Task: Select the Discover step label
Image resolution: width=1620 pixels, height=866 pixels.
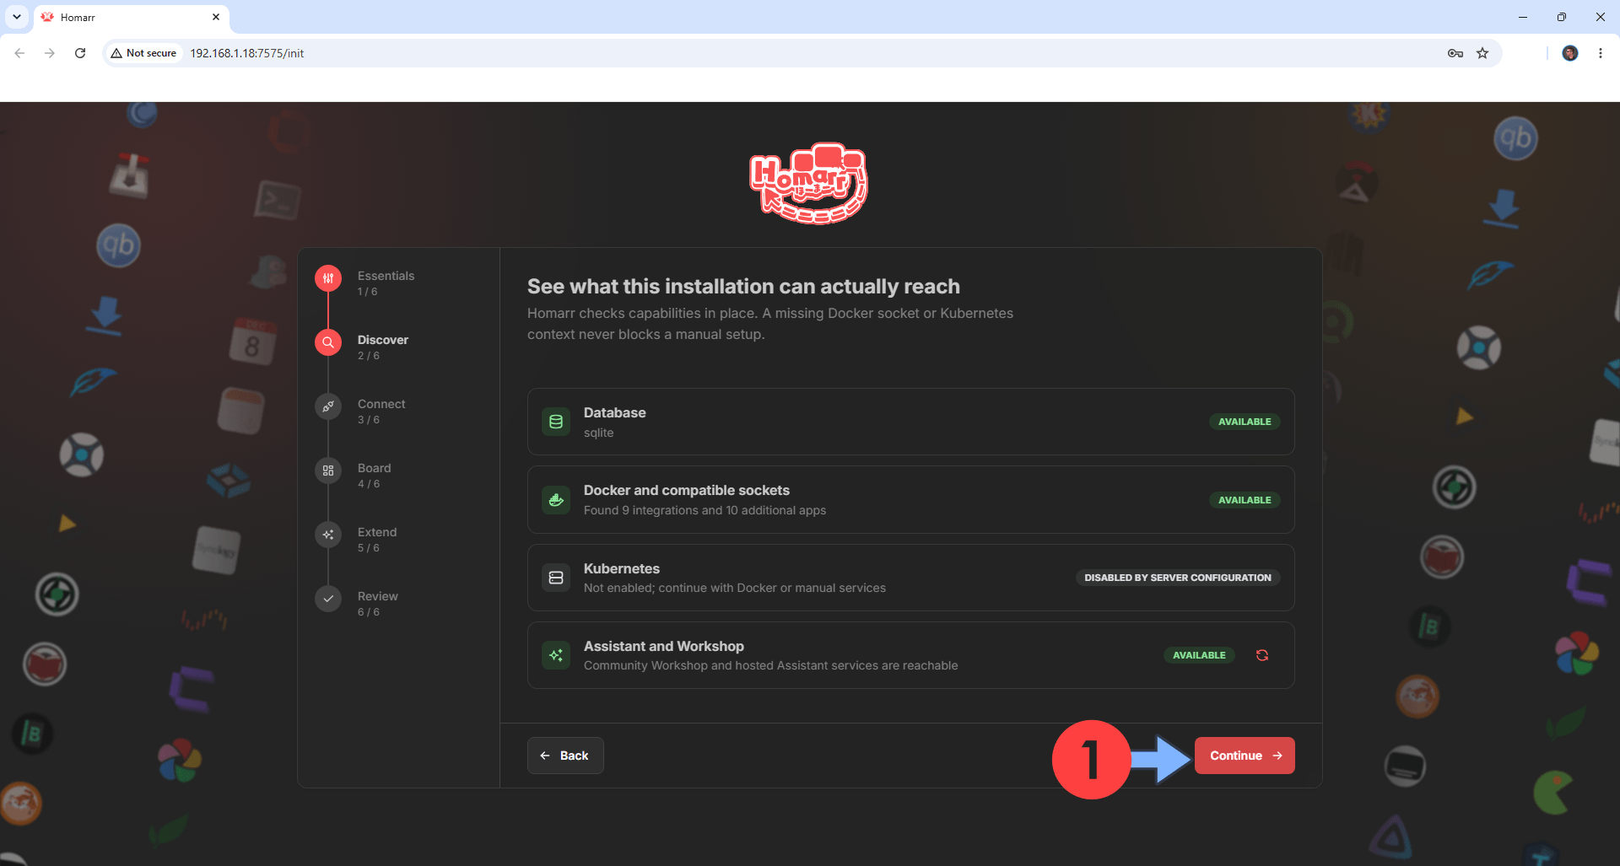Action: (383, 340)
